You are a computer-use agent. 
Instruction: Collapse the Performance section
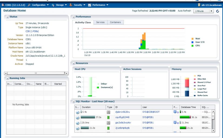pos(74,17)
